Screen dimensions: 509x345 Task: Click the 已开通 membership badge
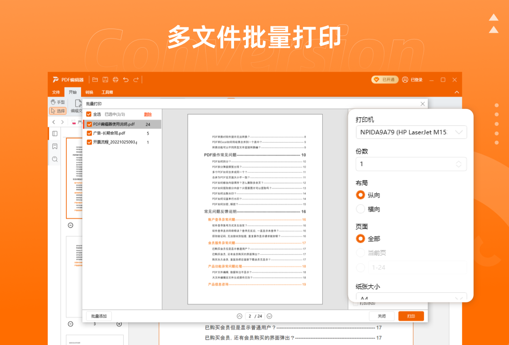coord(384,79)
